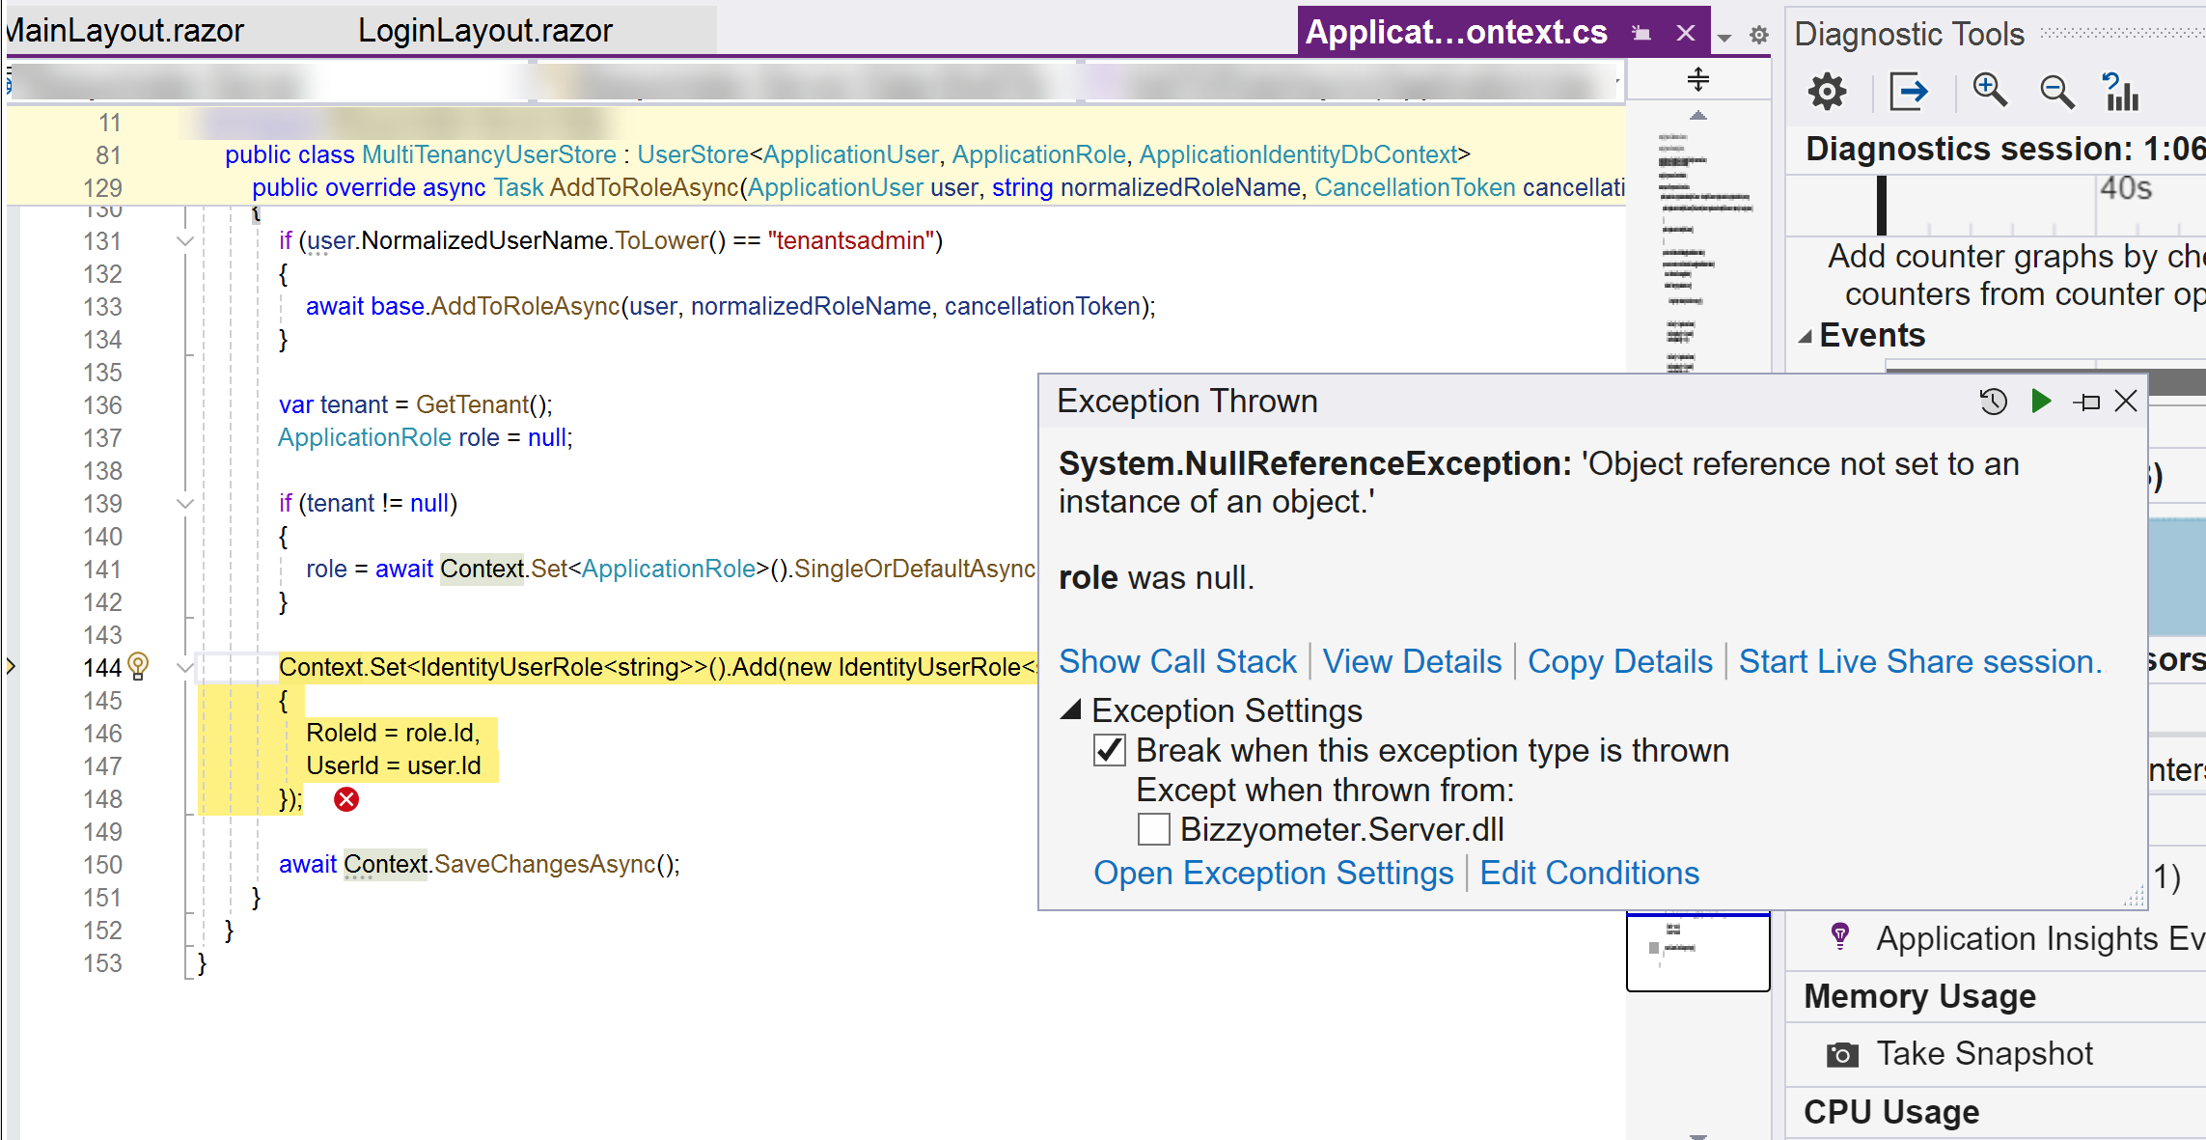Click the reset view chart icon

pos(2120,92)
